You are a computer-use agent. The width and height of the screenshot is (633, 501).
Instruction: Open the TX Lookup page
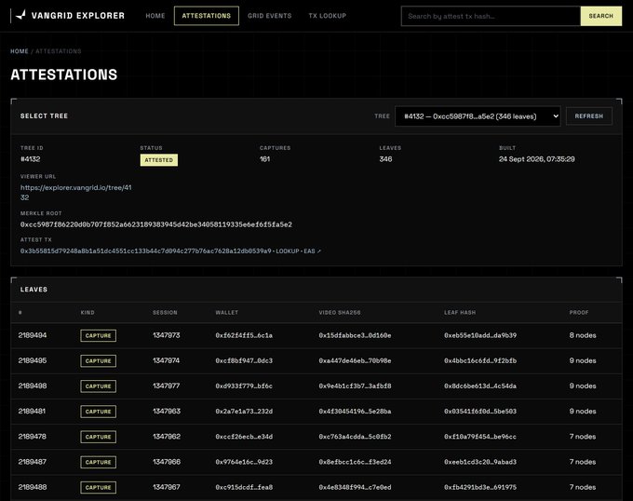coord(328,16)
